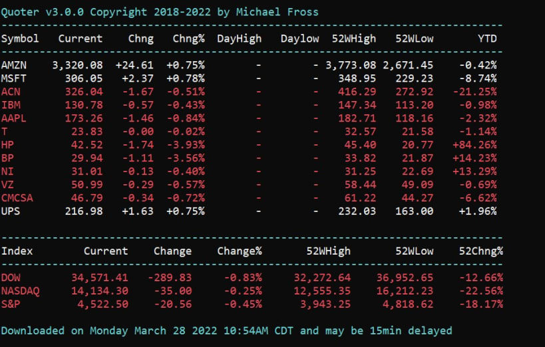Select the AAPL symbol
This screenshot has height=347, width=545.
point(13,118)
